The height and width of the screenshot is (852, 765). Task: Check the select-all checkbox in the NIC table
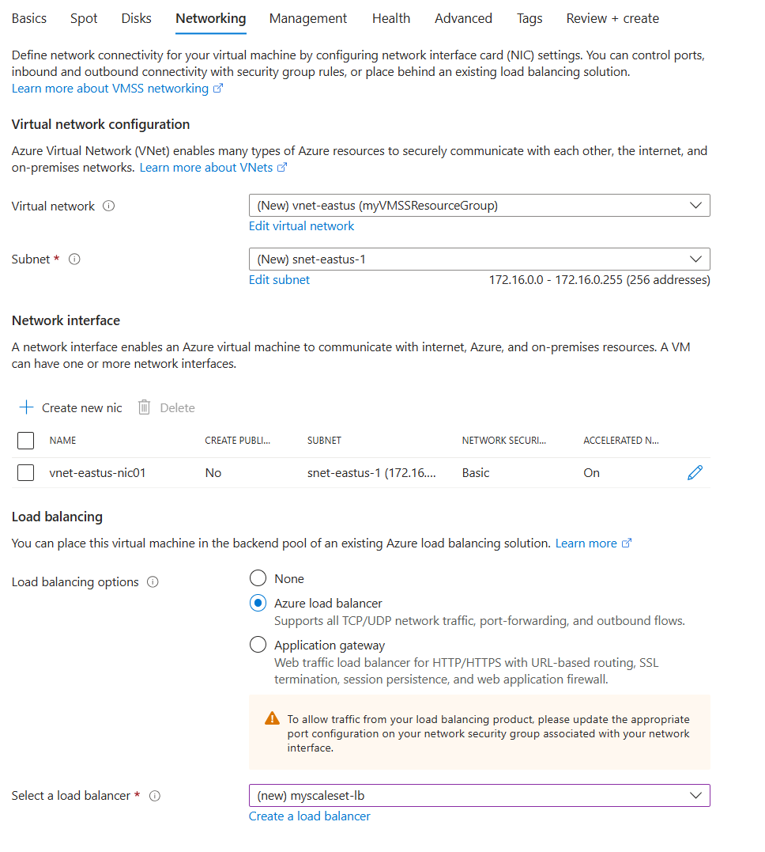[25, 441]
